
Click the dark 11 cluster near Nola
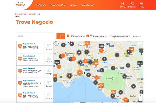pos(129,52)
